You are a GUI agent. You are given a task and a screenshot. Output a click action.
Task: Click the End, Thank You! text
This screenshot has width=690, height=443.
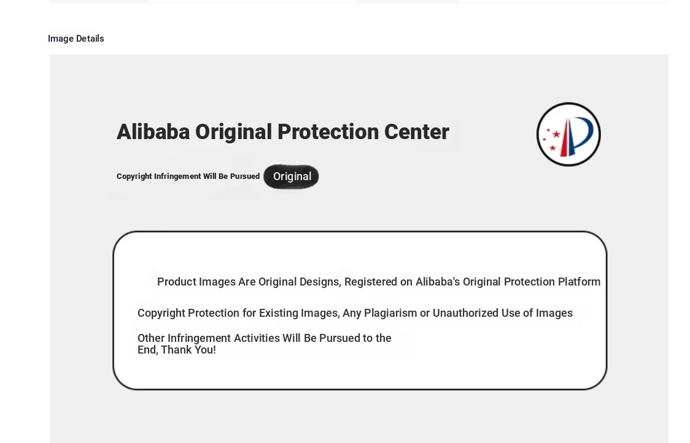tap(176, 350)
